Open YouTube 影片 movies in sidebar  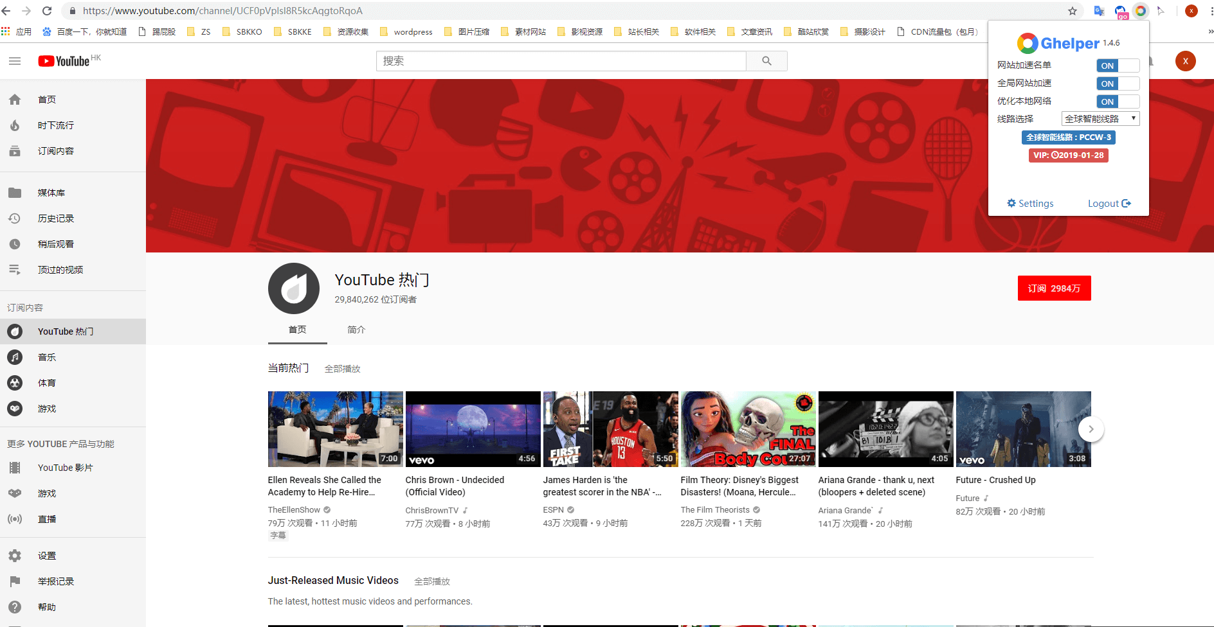click(x=73, y=468)
